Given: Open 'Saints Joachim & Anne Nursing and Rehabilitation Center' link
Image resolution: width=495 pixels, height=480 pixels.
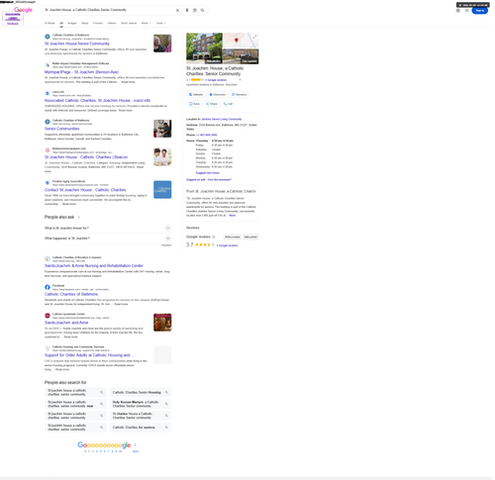Looking at the screenshot, I should [x=94, y=265].
